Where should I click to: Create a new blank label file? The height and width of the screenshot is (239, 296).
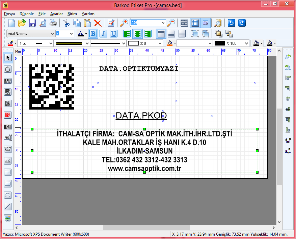point(11,23)
